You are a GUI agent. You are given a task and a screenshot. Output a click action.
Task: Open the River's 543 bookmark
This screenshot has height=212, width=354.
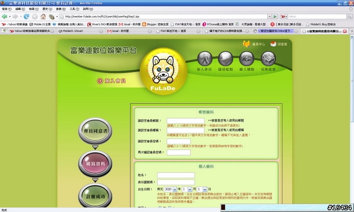point(102,24)
